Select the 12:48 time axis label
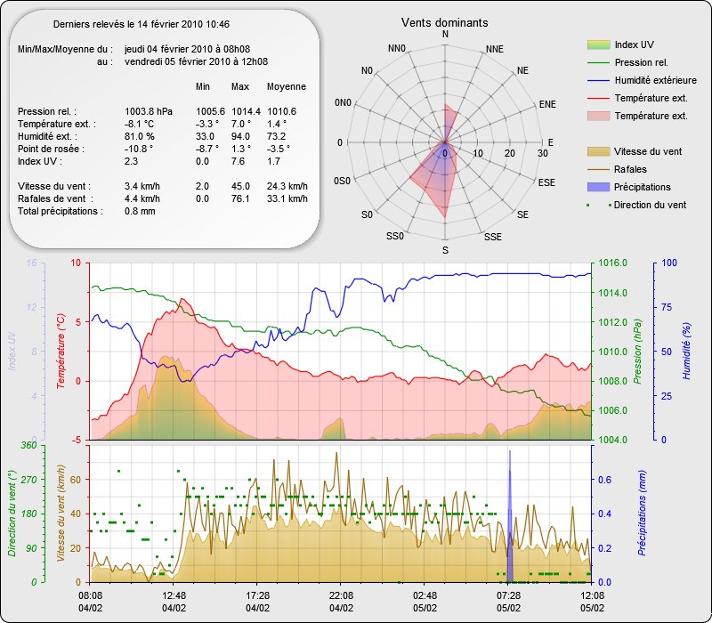The image size is (712, 623). click(174, 595)
